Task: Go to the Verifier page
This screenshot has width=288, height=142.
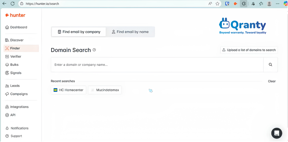Action: click(13, 57)
